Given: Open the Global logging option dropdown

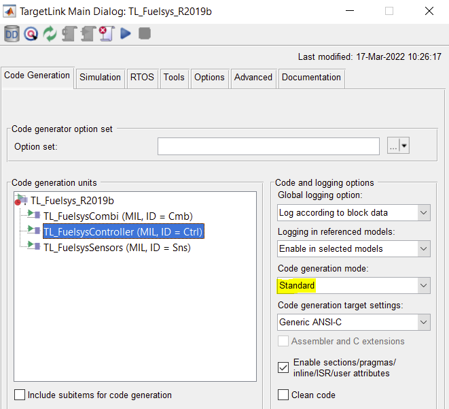Looking at the screenshot, I should click(354, 212).
